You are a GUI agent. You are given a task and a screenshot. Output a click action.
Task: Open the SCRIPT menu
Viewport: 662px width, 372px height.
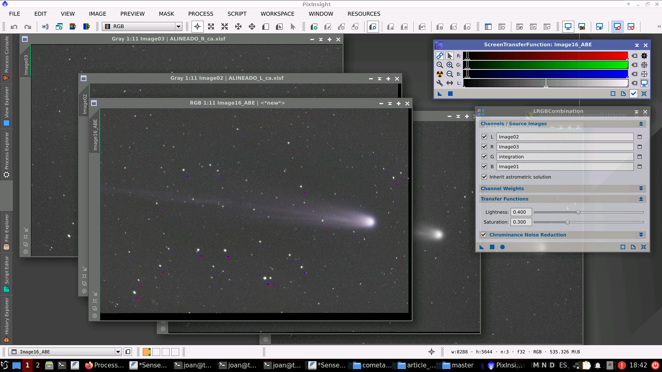pyautogui.click(x=237, y=14)
